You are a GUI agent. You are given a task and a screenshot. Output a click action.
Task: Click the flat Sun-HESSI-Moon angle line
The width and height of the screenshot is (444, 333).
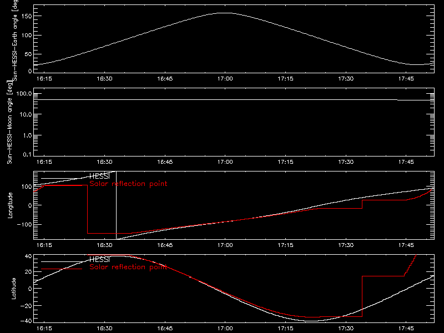click(x=234, y=100)
